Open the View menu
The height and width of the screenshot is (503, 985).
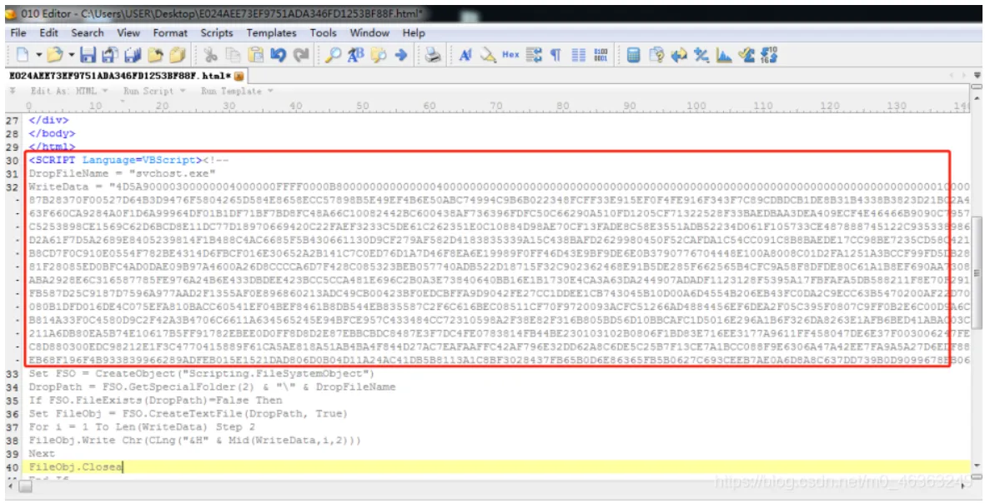(128, 32)
